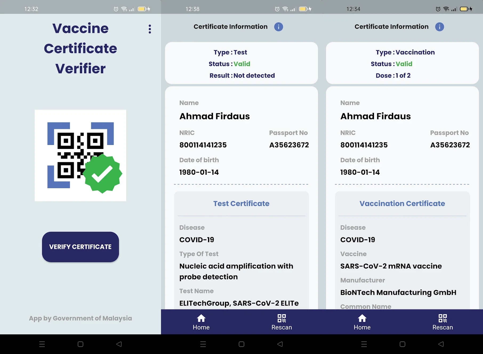Tap the name Ahmad Firdaus on test certificate
Screen dimensions: 483x354
pos(215,116)
